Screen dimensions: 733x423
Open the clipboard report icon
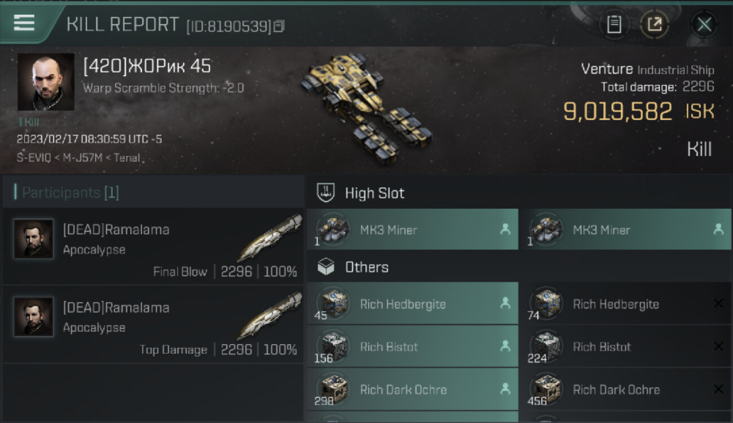pos(614,24)
